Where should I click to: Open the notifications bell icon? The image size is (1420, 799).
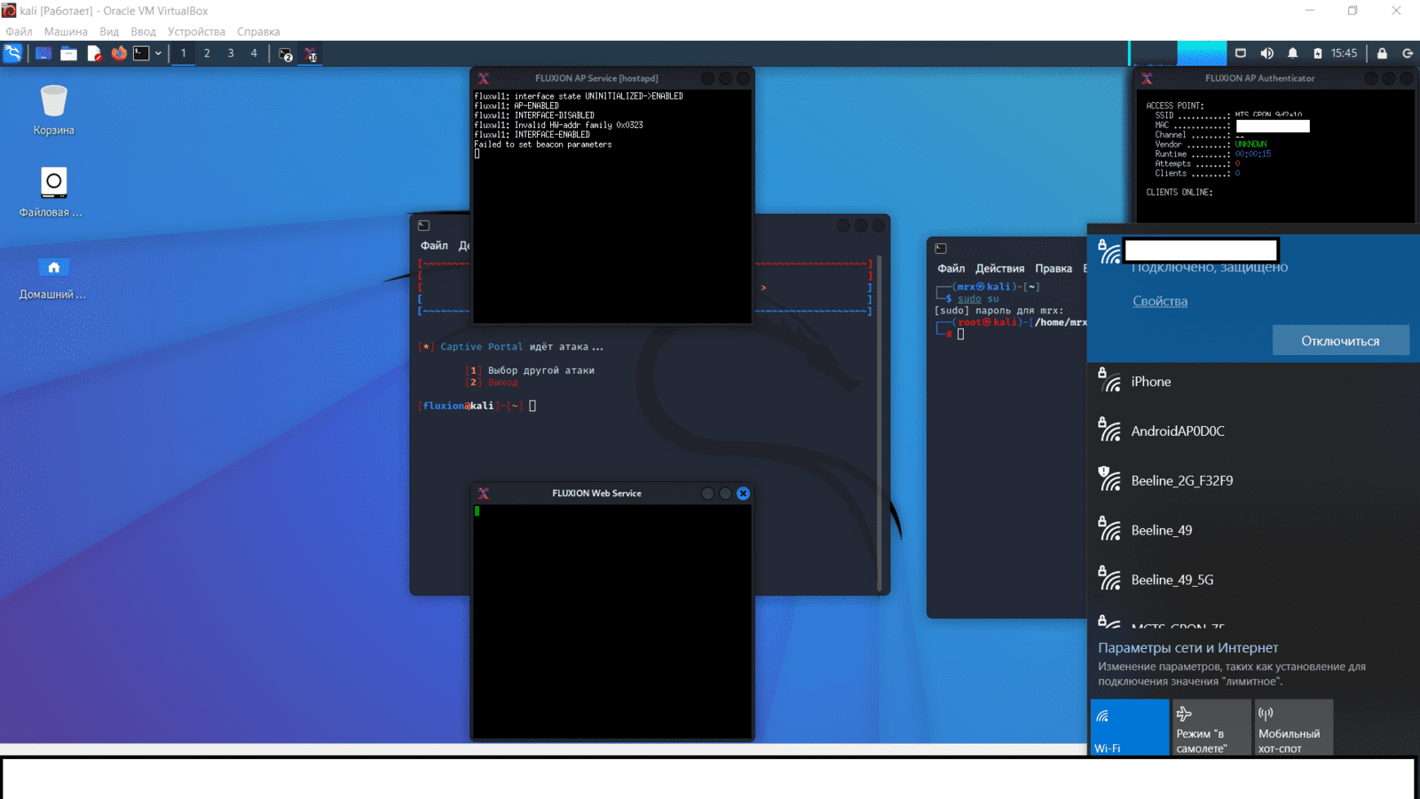click(1292, 53)
